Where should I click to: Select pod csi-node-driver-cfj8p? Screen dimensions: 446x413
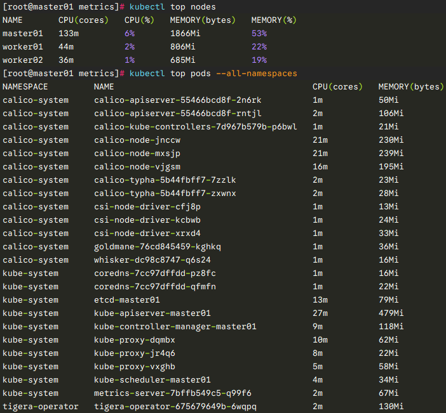pos(147,207)
